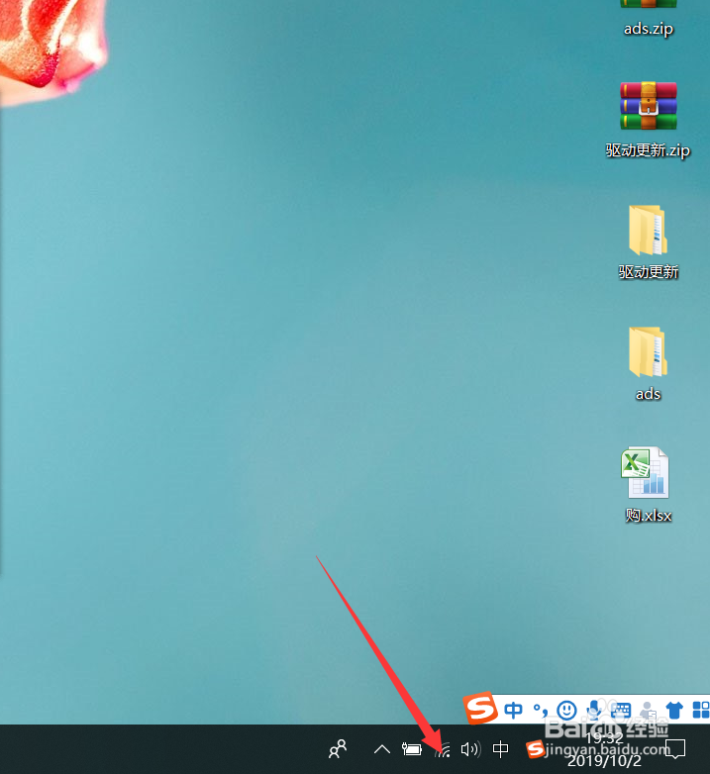Open the Sogou toolbox grid icon

701,711
